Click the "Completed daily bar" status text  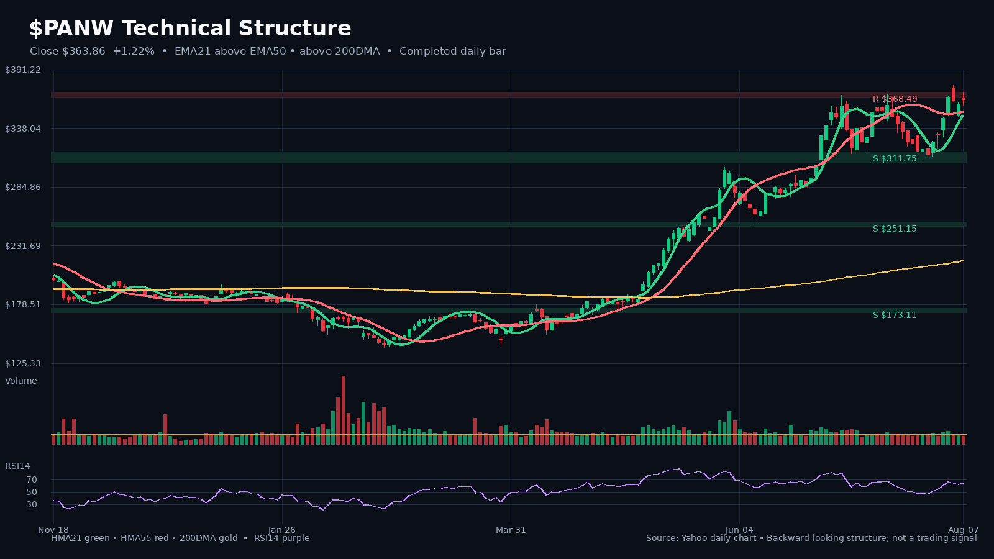coord(453,52)
